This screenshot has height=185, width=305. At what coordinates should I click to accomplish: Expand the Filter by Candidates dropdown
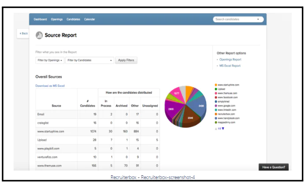pyautogui.click(x=90, y=60)
